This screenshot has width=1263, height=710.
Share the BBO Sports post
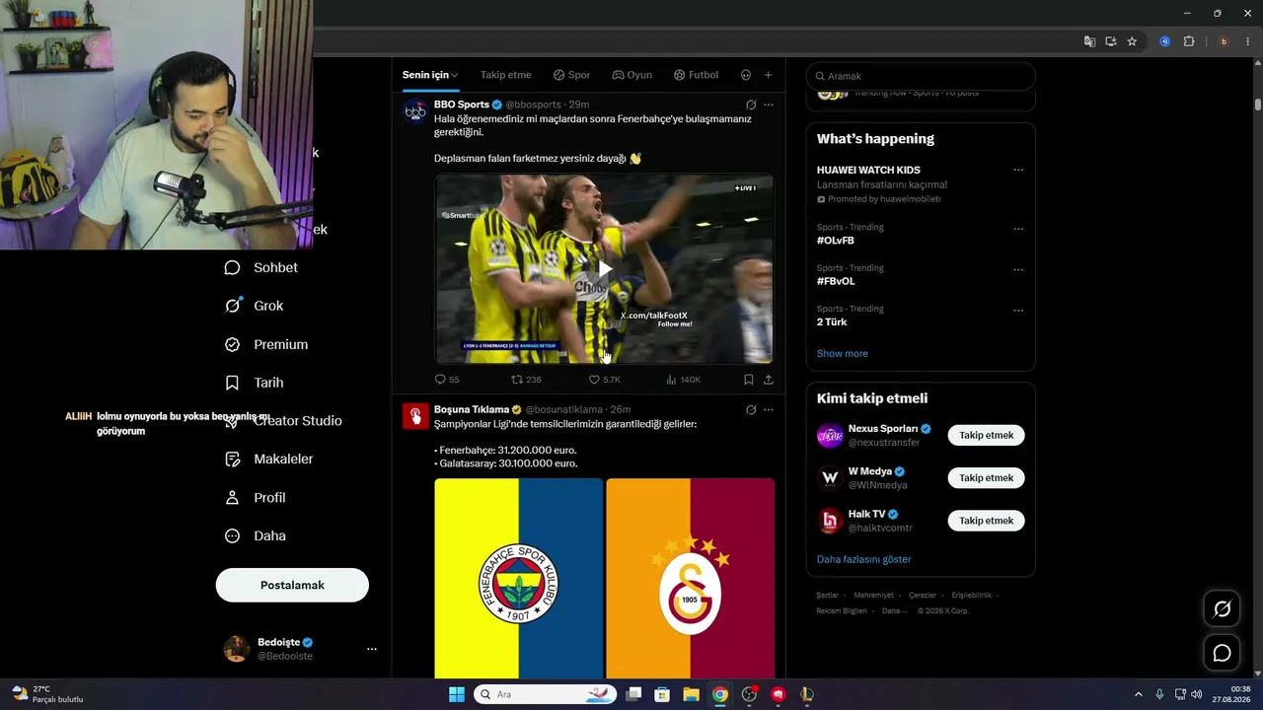[769, 380]
